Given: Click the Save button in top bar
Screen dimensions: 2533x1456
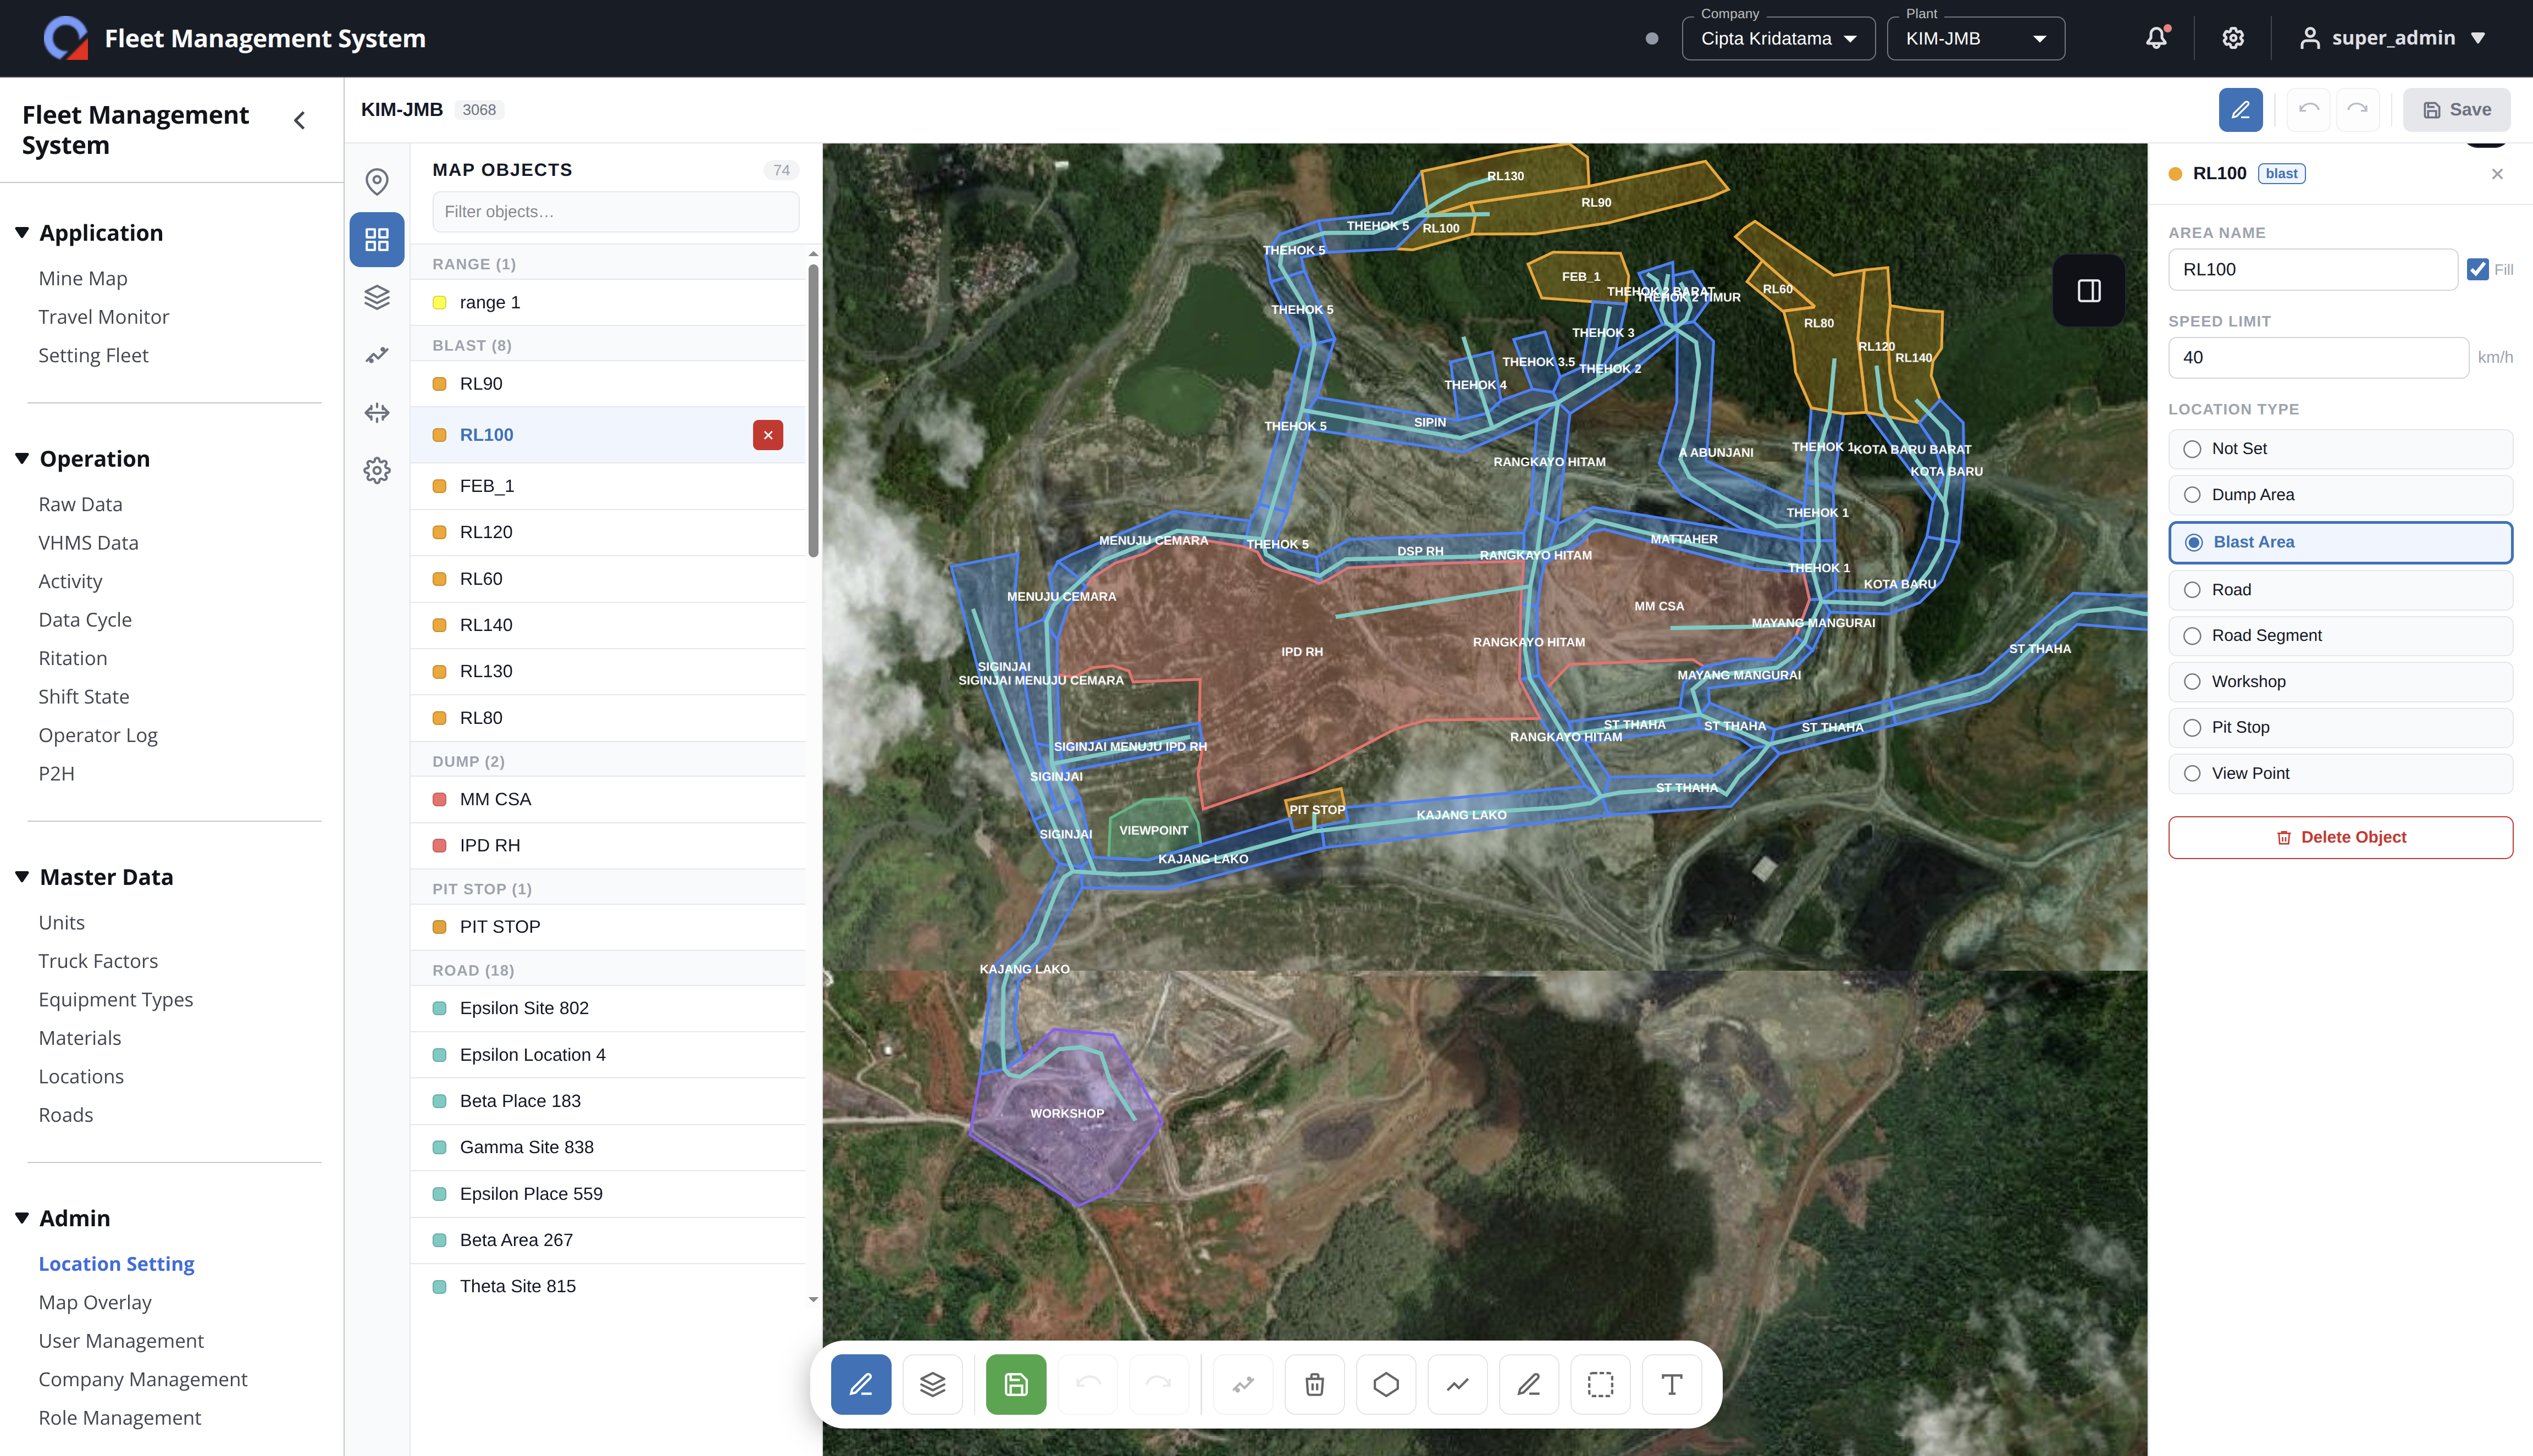Looking at the screenshot, I should [2456, 110].
